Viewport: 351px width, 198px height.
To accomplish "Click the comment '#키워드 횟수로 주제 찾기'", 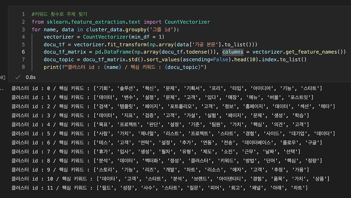I will click(60, 14).
